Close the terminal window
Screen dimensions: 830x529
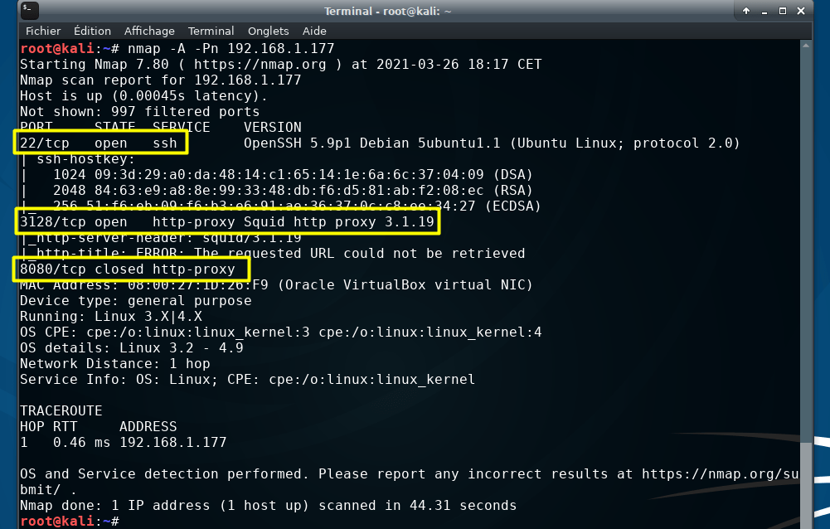(801, 11)
